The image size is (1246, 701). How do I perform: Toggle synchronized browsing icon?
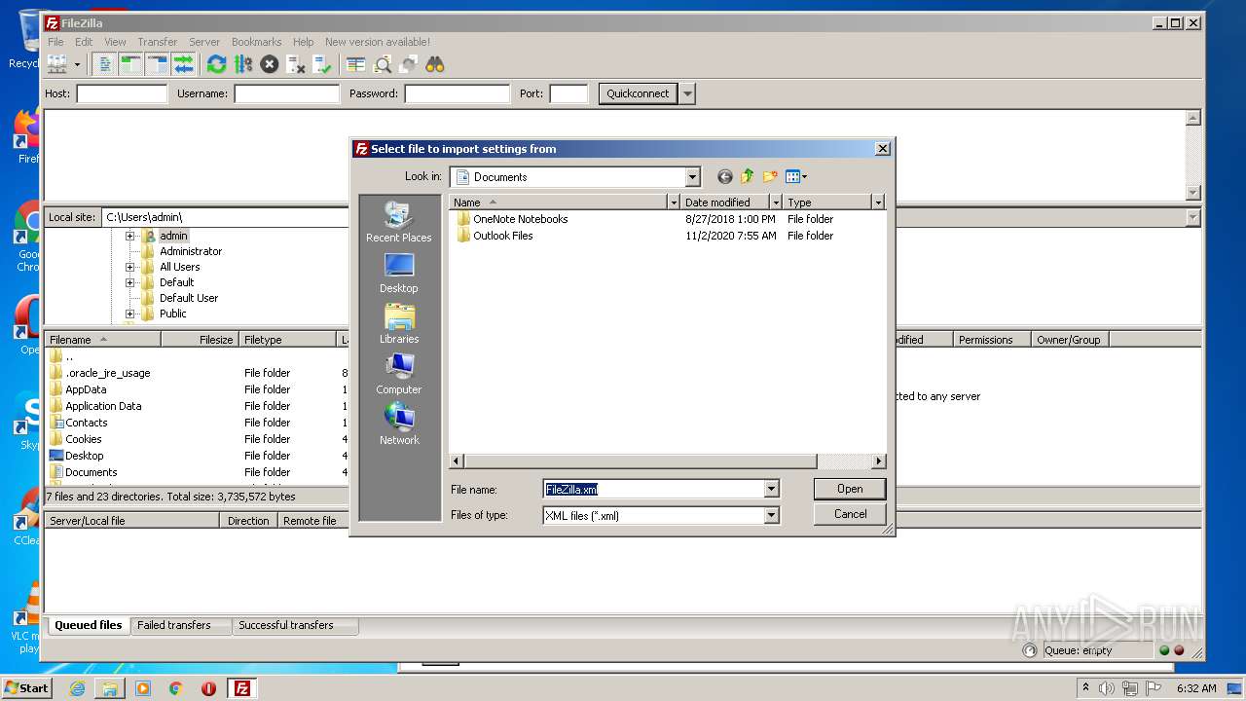[x=409, y=64]
